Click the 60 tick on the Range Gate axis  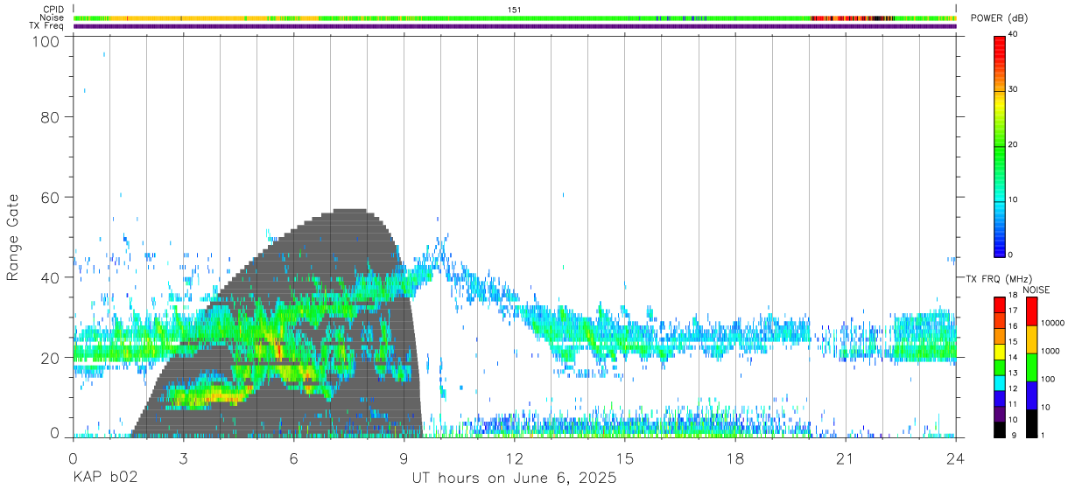pos(51,197)
